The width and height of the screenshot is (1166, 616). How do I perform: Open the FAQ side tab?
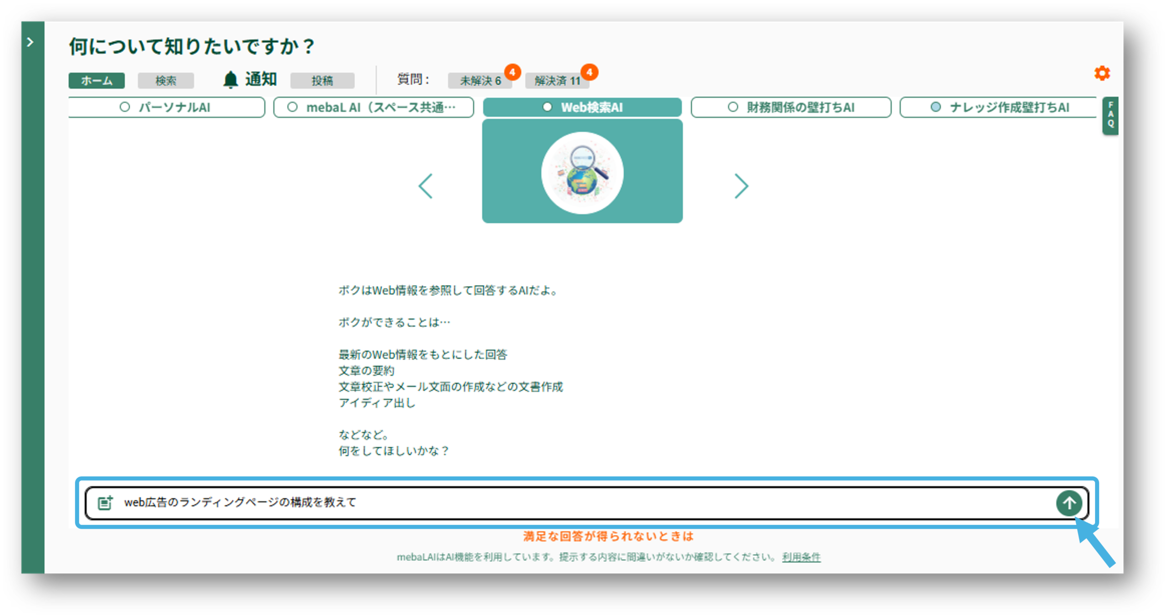click(1110, 115)
